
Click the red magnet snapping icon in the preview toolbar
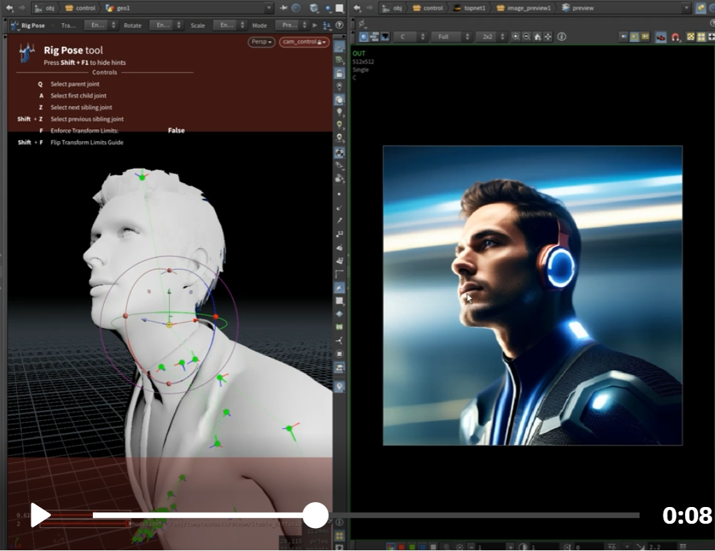pos(675,38)
